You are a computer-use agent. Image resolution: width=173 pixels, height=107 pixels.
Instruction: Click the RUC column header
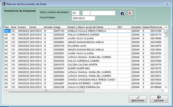(120, 27)
